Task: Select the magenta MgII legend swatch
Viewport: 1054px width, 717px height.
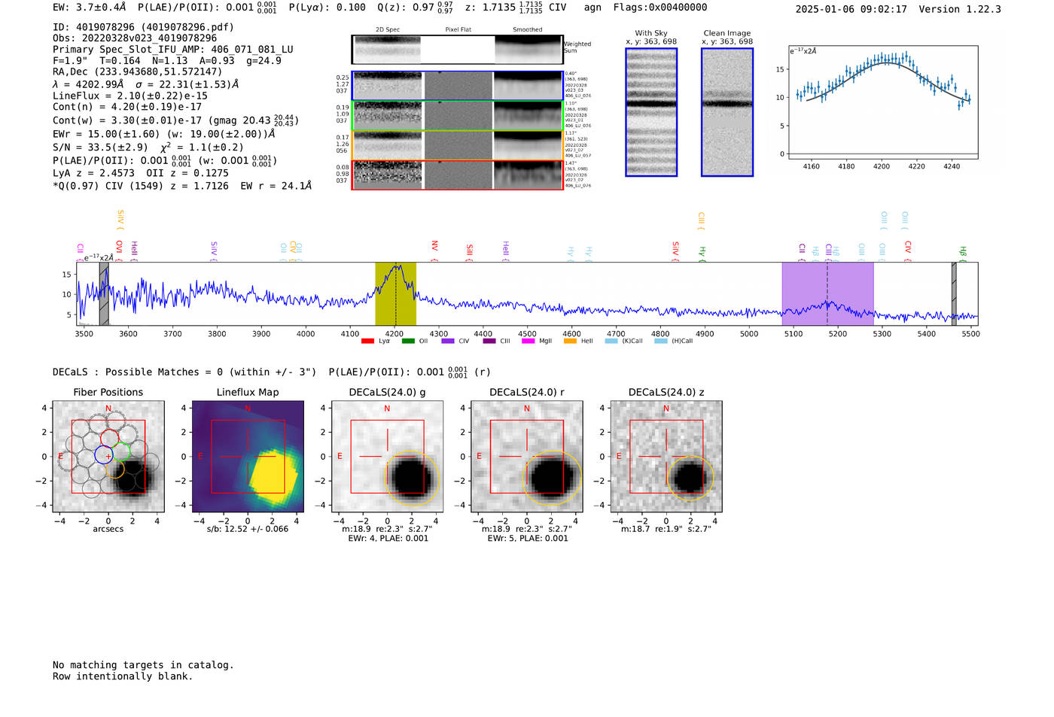Action: (529, 341)
